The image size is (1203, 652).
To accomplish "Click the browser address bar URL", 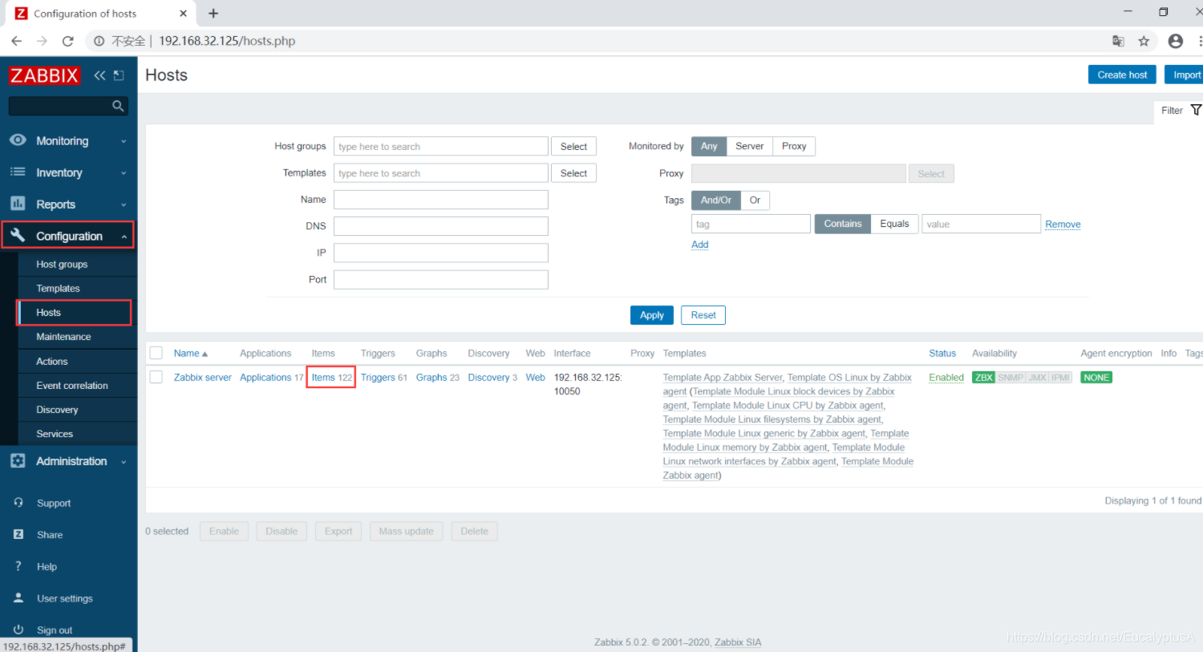I will pos(227,41).
